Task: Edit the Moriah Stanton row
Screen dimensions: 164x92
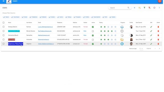Action: click(x=151, y=31)
